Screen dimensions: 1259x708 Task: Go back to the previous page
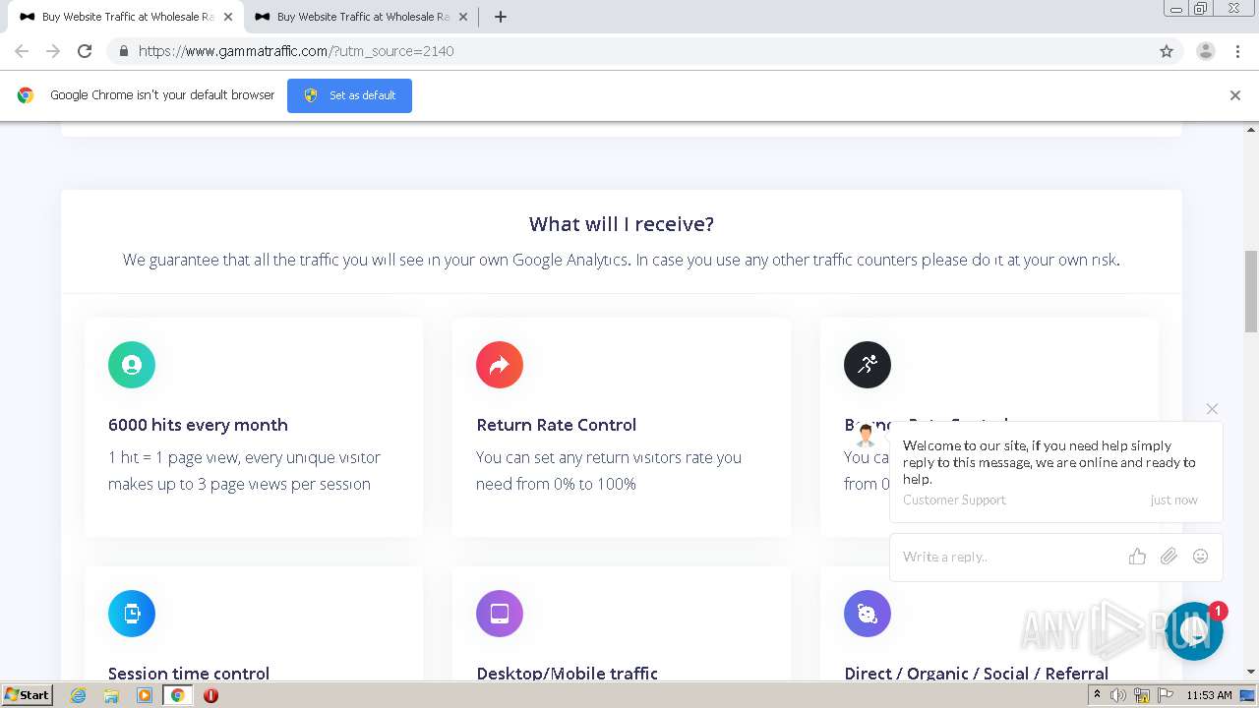point(22,51)
